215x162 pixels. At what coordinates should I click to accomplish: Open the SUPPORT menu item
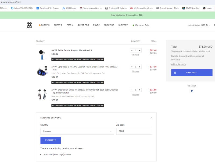coord(123,25)
